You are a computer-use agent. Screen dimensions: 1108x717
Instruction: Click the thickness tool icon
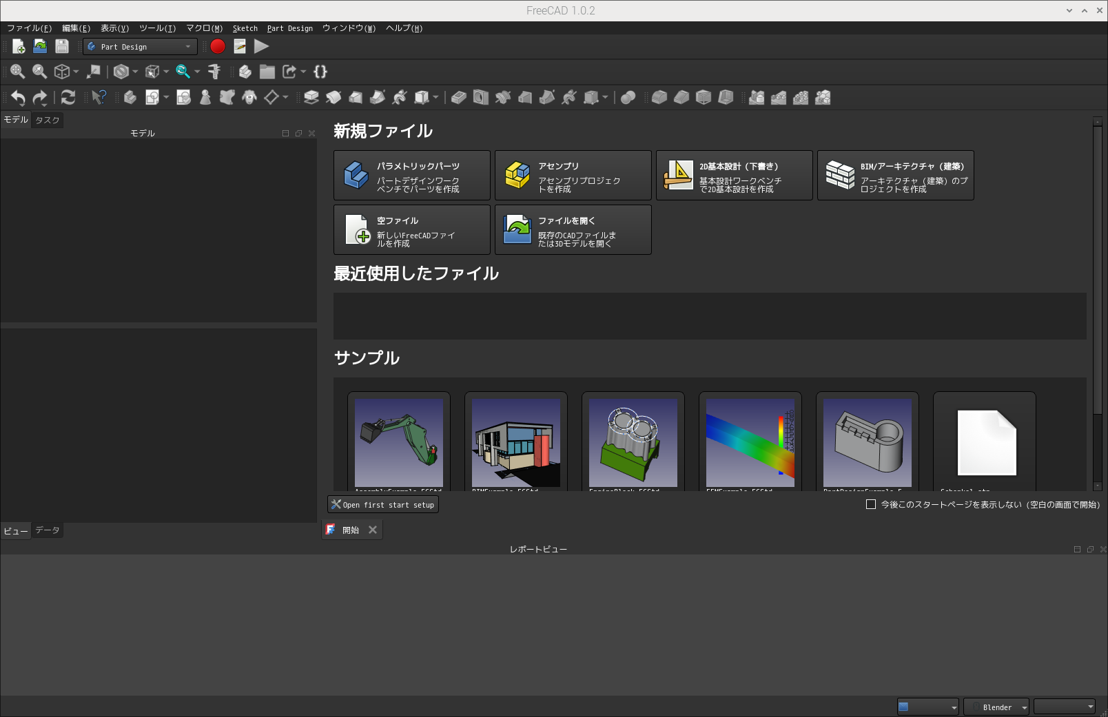coord(726,98)
